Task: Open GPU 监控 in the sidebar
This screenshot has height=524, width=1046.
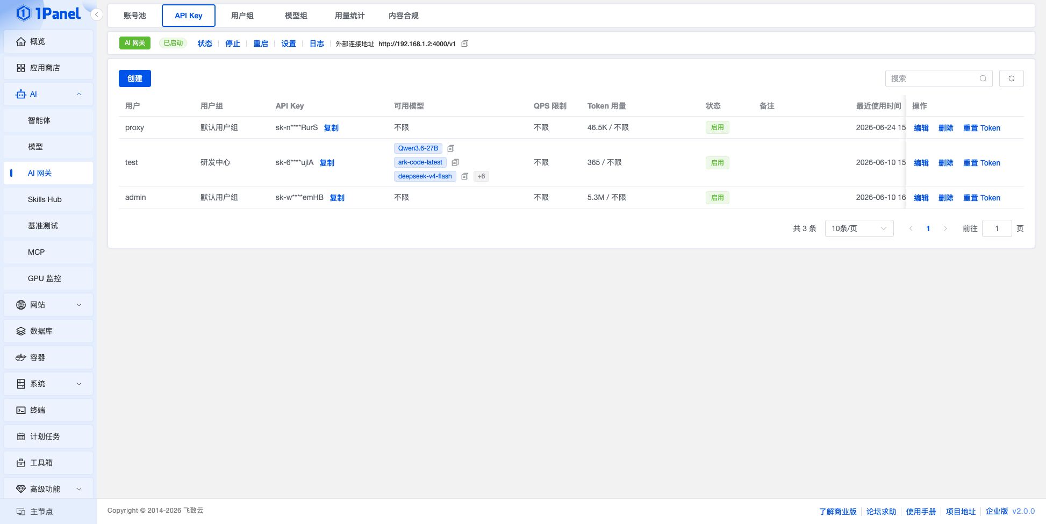Action: point(48,278)
